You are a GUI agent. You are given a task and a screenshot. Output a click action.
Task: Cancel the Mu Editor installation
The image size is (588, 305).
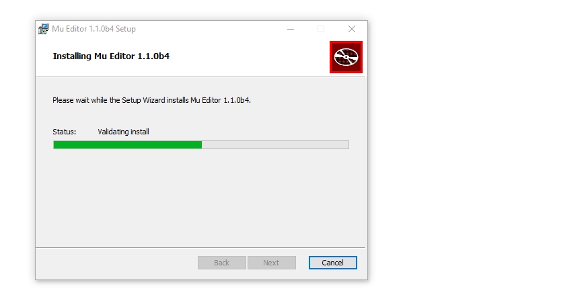click(332, 263)
